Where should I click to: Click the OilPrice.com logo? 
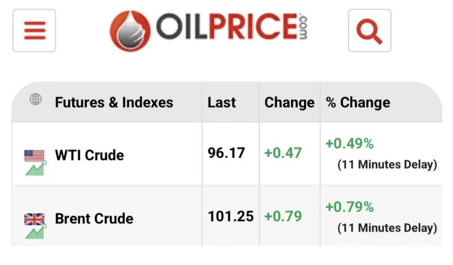click(x=209, y=30)
